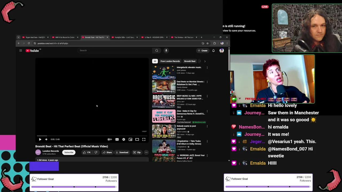Image resolution: width=342 pixels, height=192 pixels.
Task: Open the browser extensions puzzle icon
Action: coord(215,43)
